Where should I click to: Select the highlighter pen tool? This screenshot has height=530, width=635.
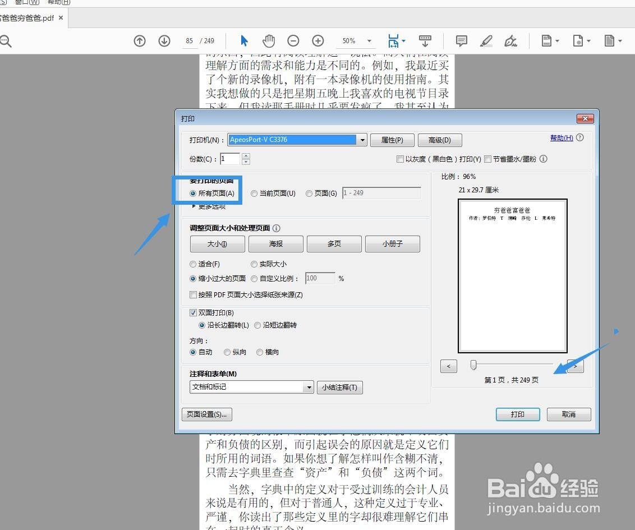pyautogui.click(x=486, y=41)
